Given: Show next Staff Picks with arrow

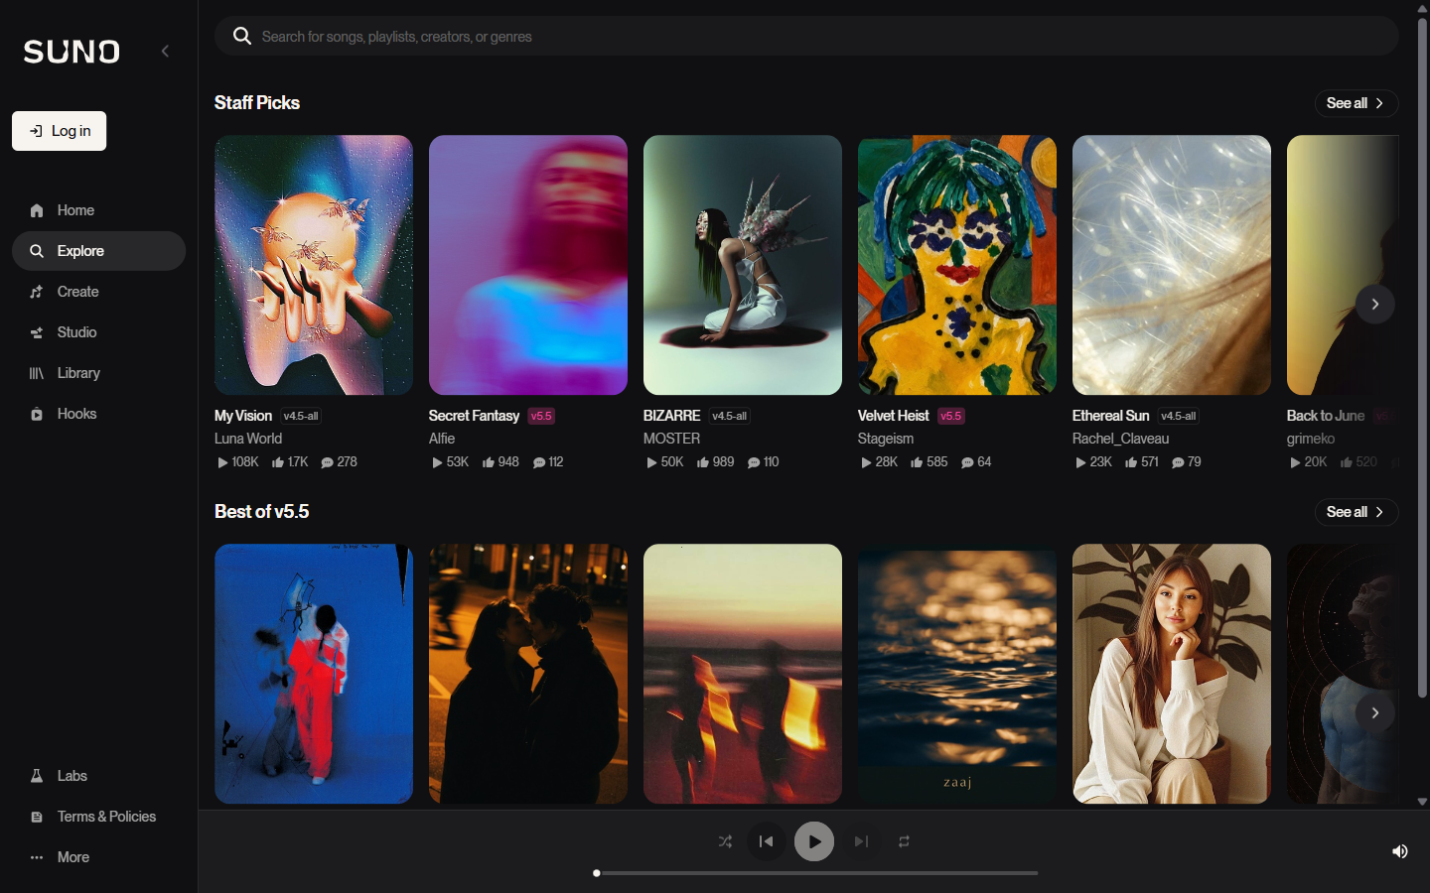Looking at the screenshot, I should pyautogui.click(x=1375, y=304).
